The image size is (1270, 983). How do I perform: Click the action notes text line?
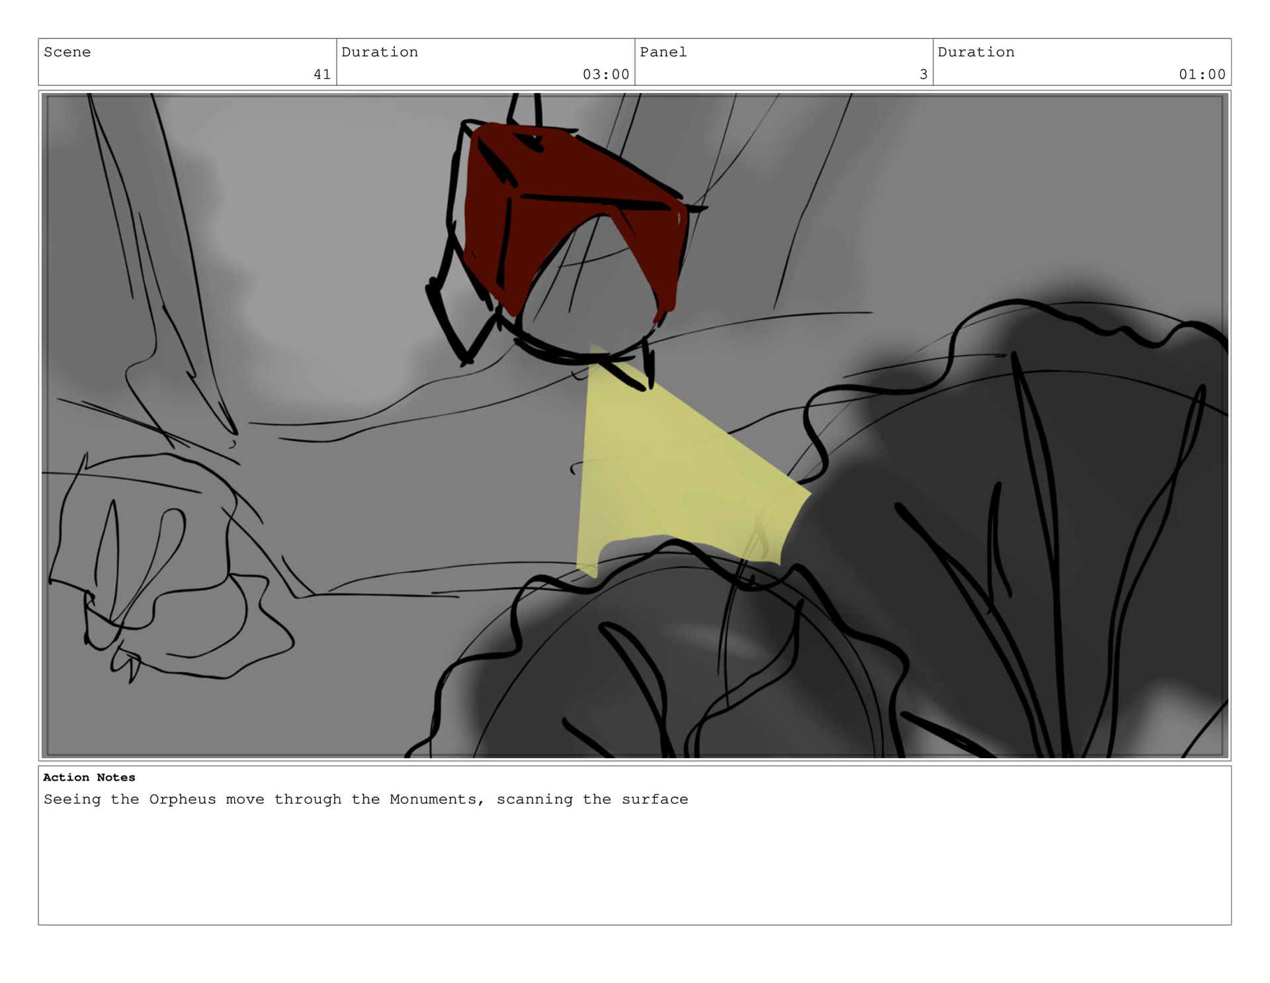point(365,799)
